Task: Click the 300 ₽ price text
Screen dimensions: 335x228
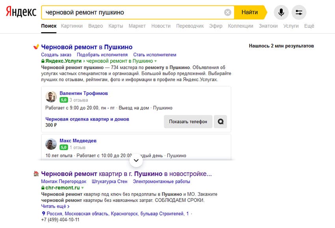Action: coord(51,125)
